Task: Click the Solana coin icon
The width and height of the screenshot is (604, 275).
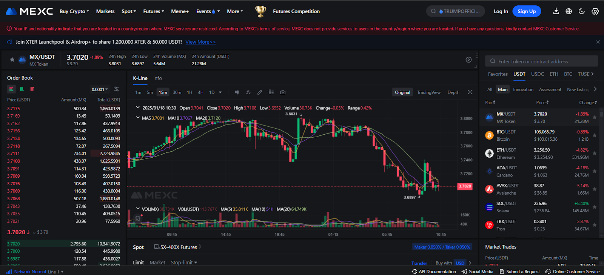Action: click(x=489, y=207)
